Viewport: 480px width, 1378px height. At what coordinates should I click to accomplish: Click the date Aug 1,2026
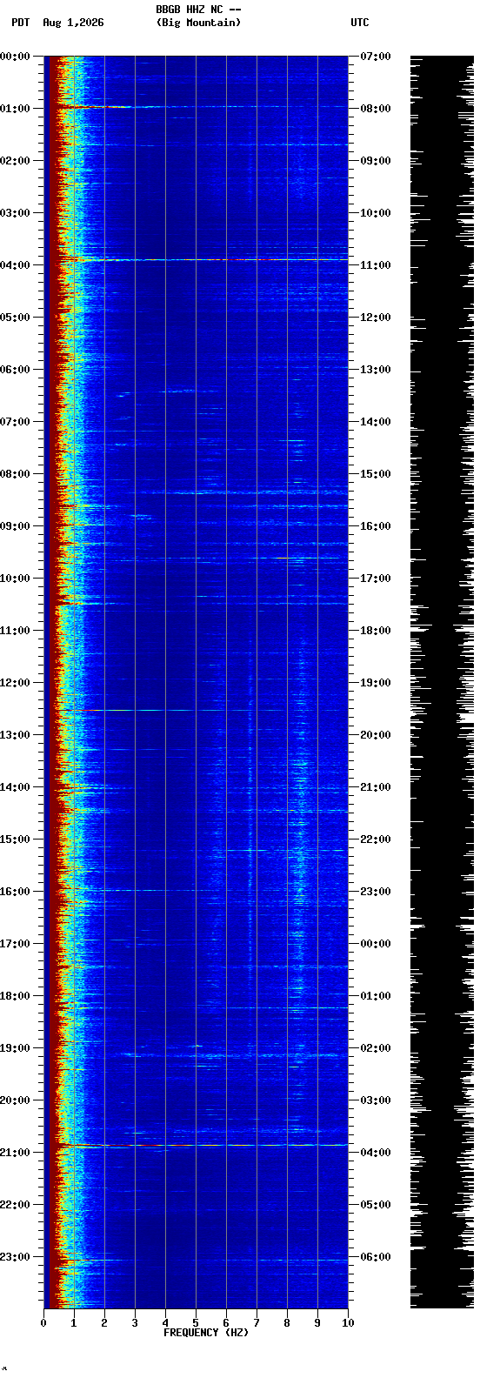[x=73, y=23]
